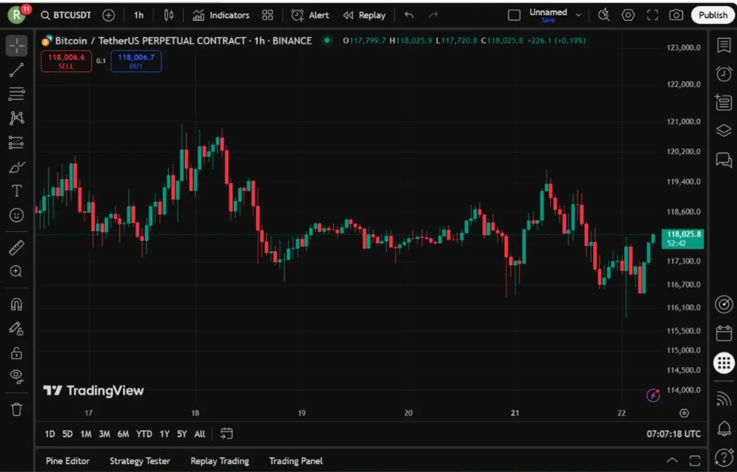Toggle lock all drawings
This screenshot has width=737, height=472.
click(x=17, y=353)
